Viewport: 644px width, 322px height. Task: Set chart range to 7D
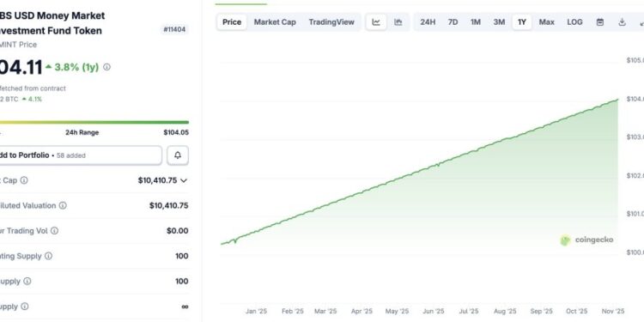pos(453,22)
